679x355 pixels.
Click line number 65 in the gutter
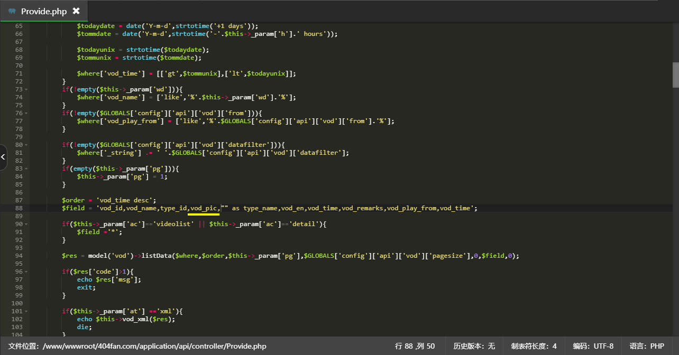click(x=19, y=26)
